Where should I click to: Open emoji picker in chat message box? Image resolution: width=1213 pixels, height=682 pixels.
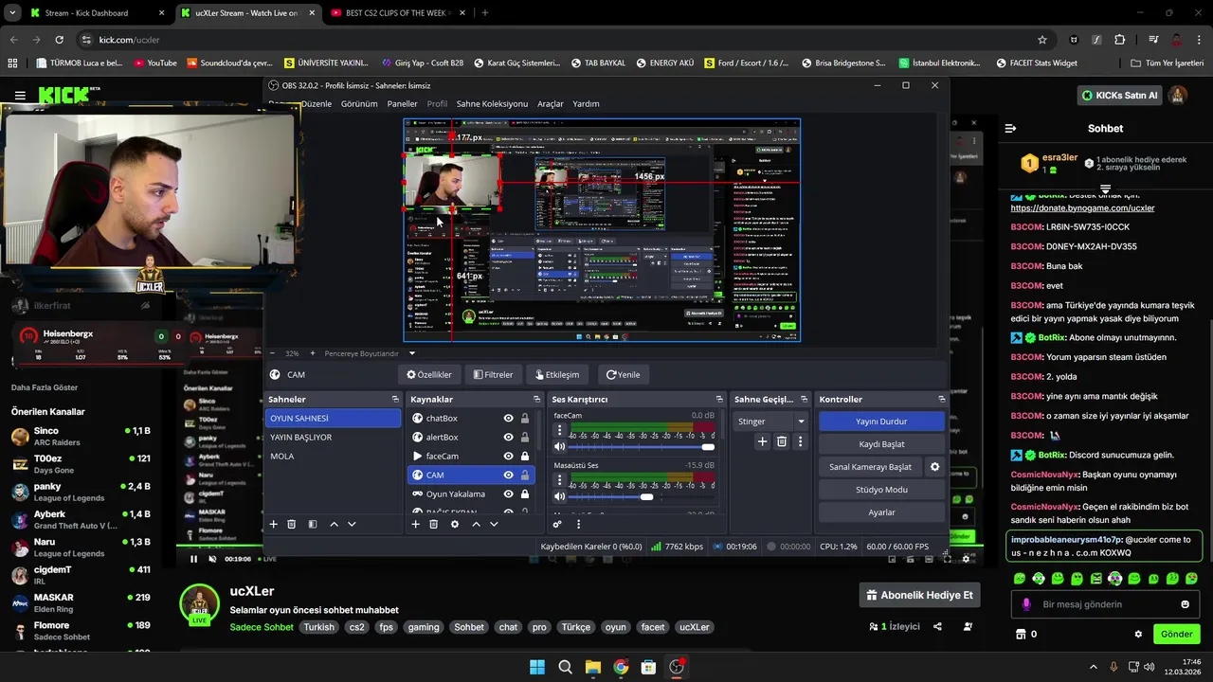pos(1185,604)
